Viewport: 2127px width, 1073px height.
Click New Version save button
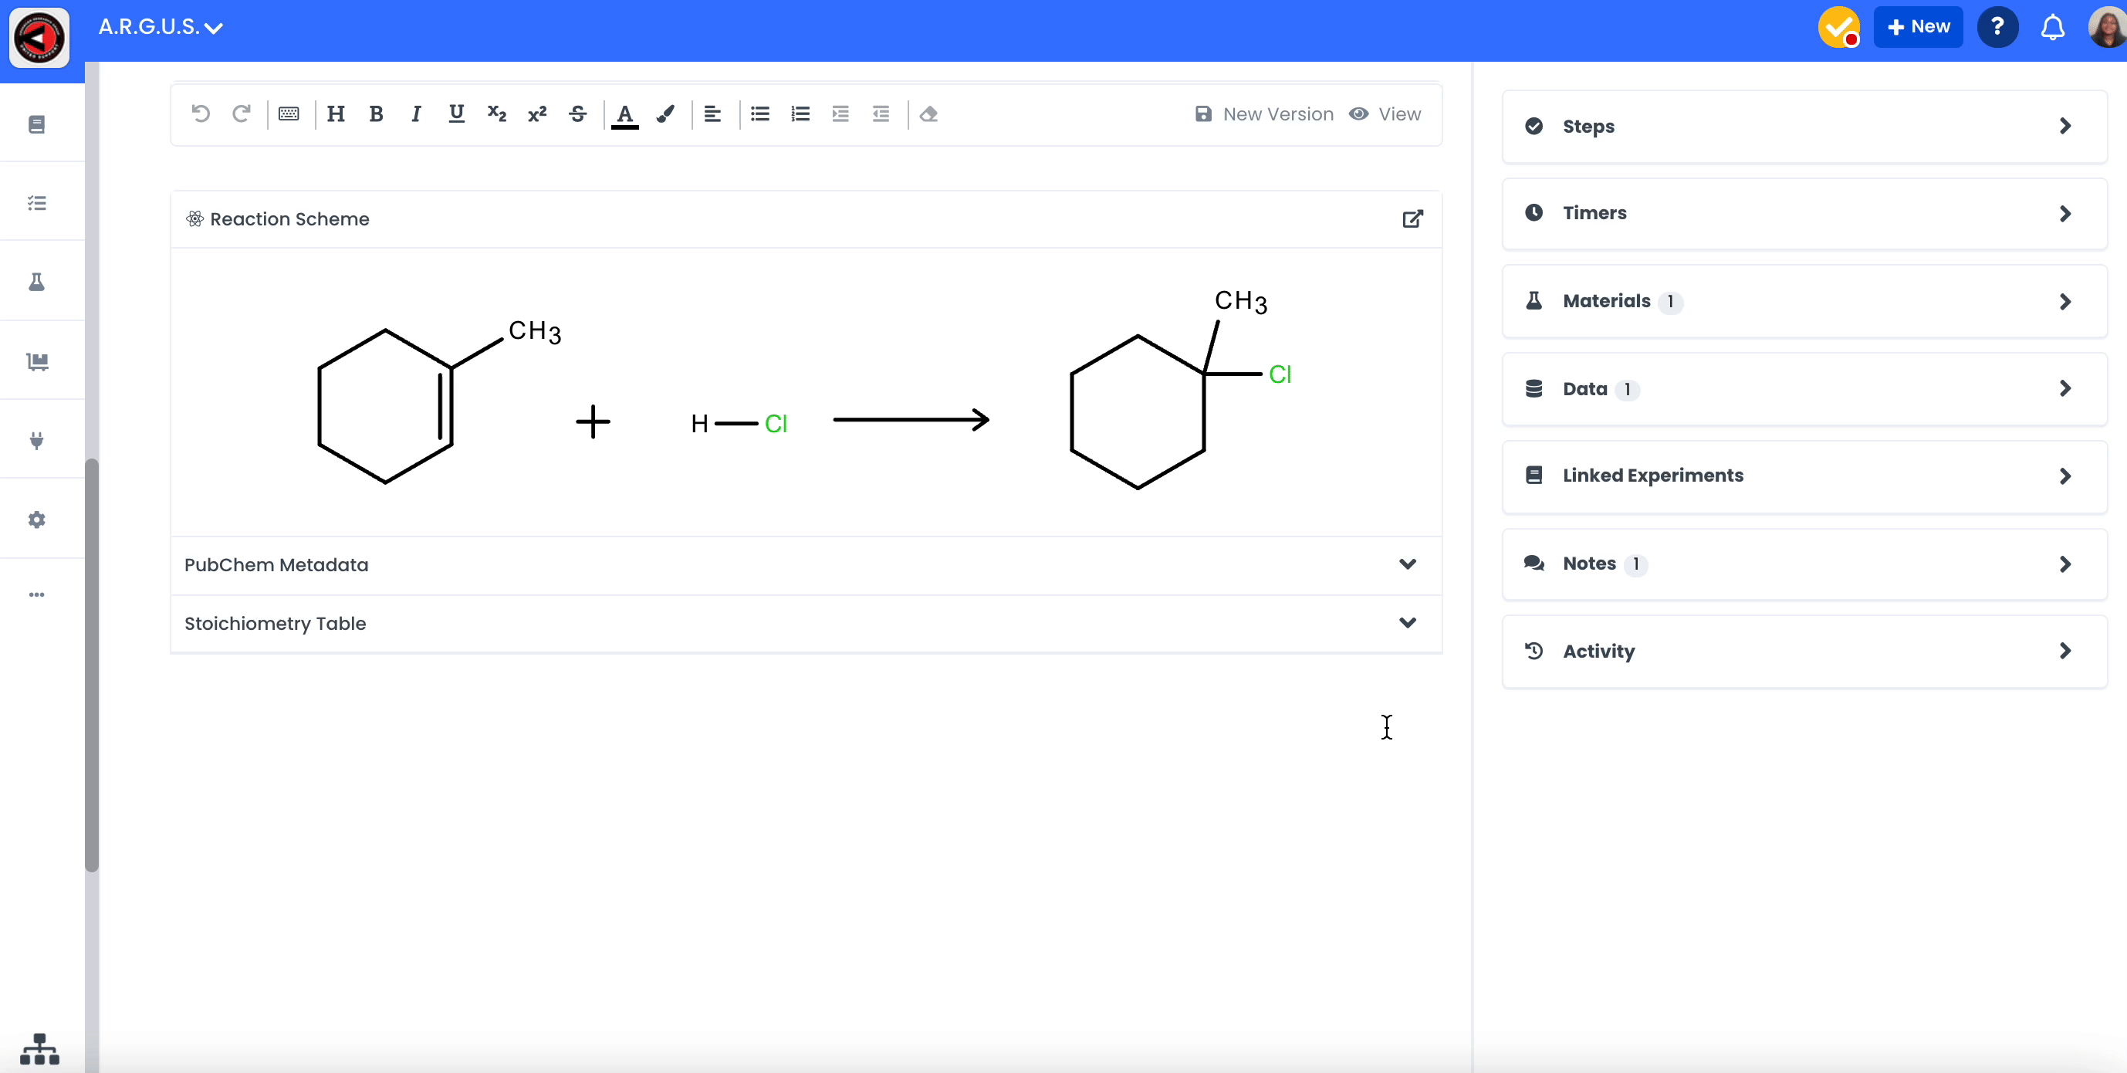click(1263, 114)
